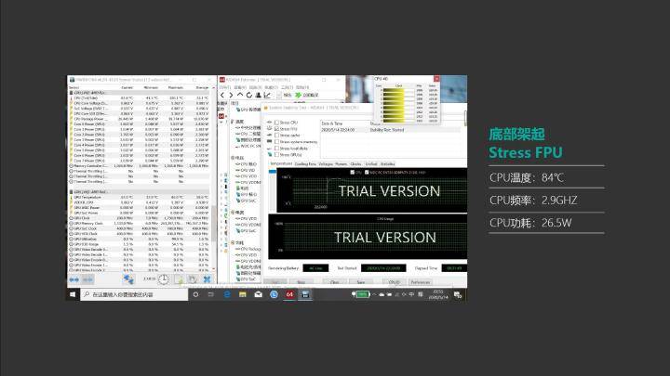670x376 pixels.
Task: Click the Clear button in stability test
Action: coord(334,282)
